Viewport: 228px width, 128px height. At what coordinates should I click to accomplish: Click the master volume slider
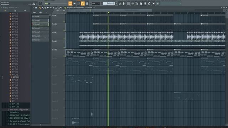click(47, 4)
